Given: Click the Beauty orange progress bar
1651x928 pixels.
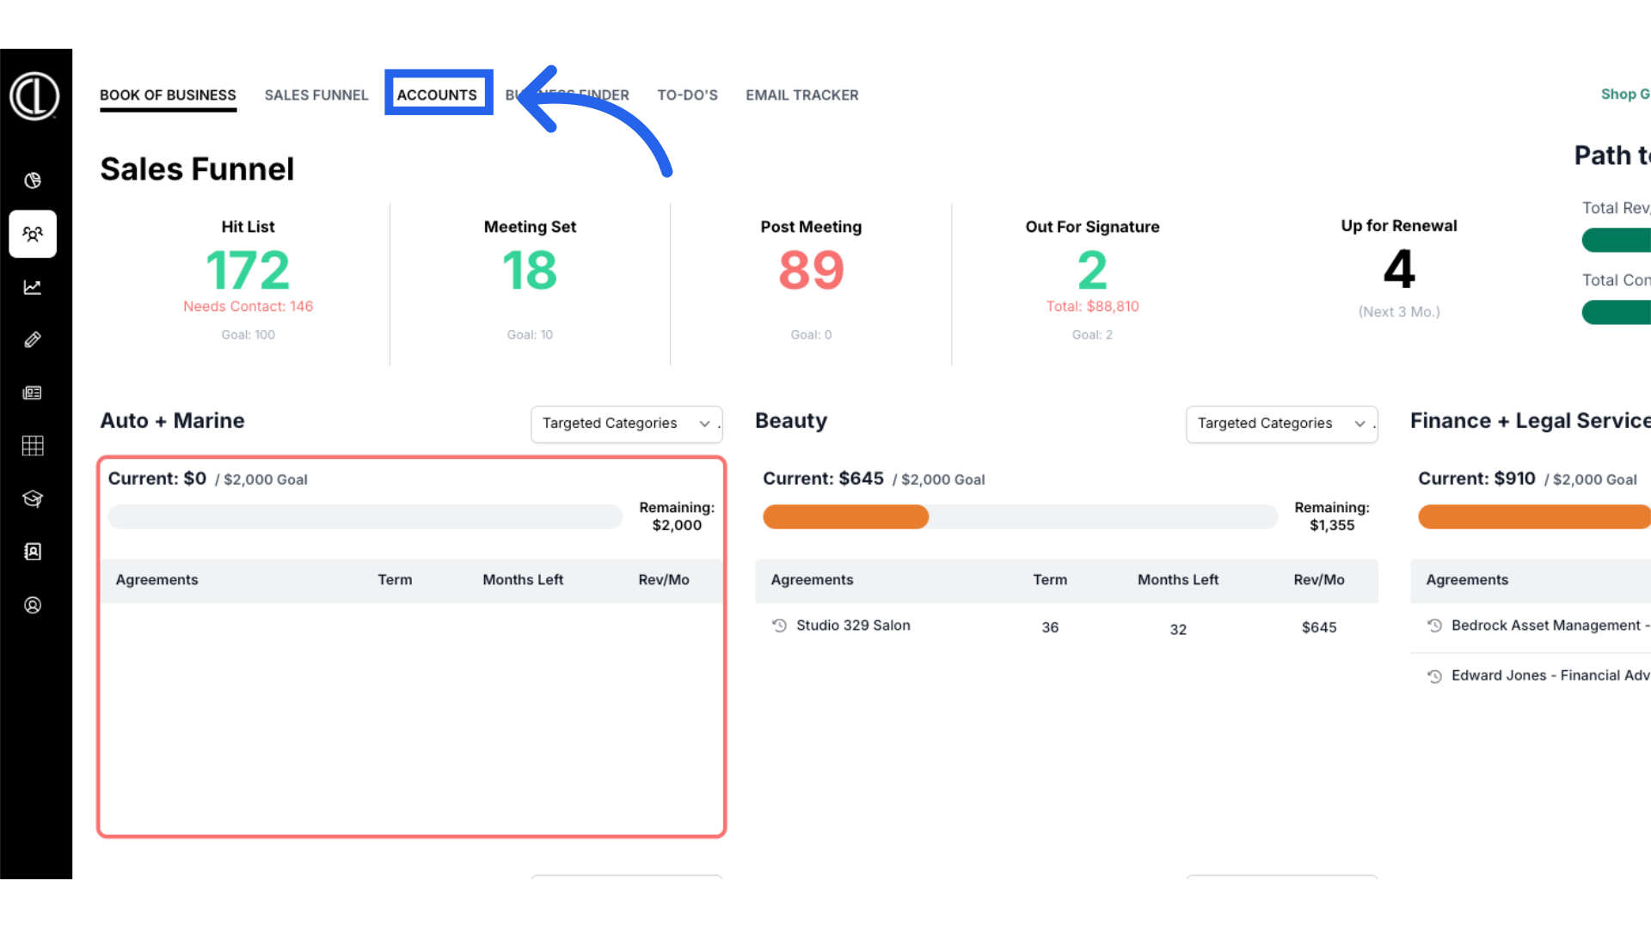Looking at the screenshot, I should pyautogui.click(x=845, y=517).
